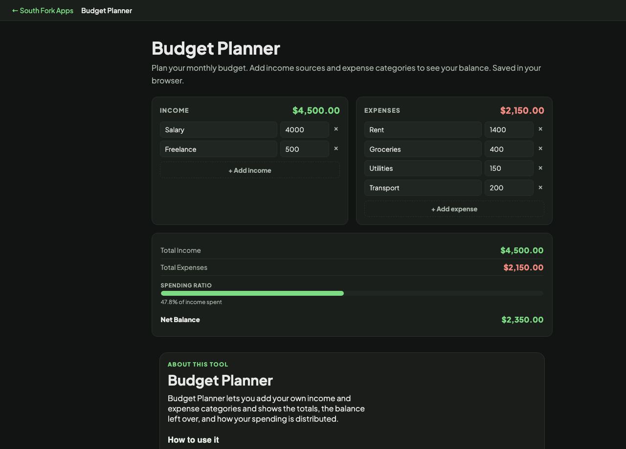Edit the Freelance amount 500 field
The image size is (626, 449).
[x=305, y=149]
